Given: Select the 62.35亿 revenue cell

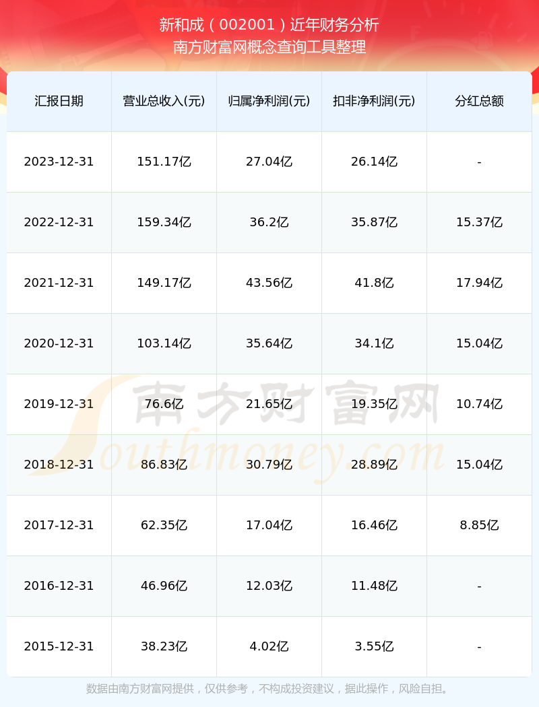Looking at the screenshot, I should [x=164, y=525].
